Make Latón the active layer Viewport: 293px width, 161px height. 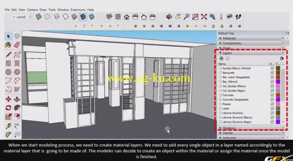(x=220, y=109)
